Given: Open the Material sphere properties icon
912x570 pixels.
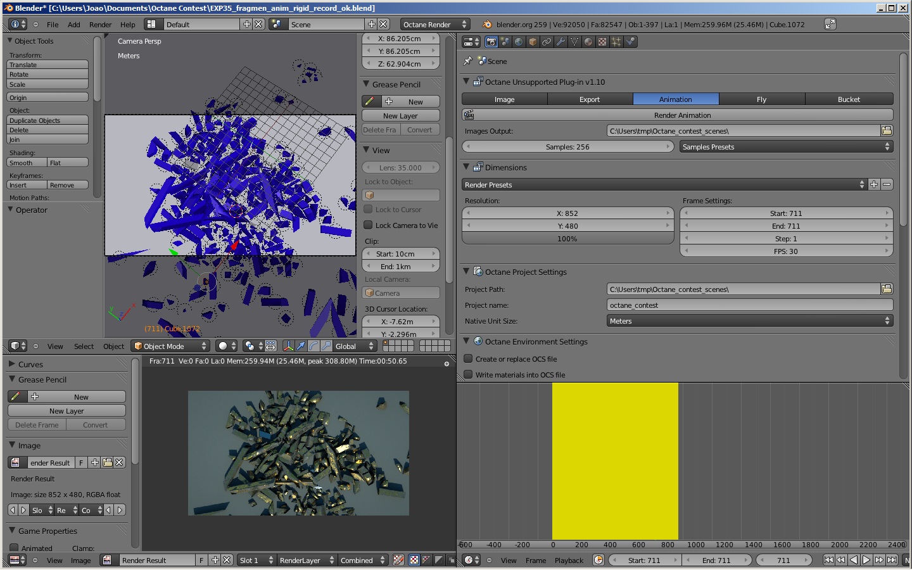Looking at the screenshot, I should point(588,42).
